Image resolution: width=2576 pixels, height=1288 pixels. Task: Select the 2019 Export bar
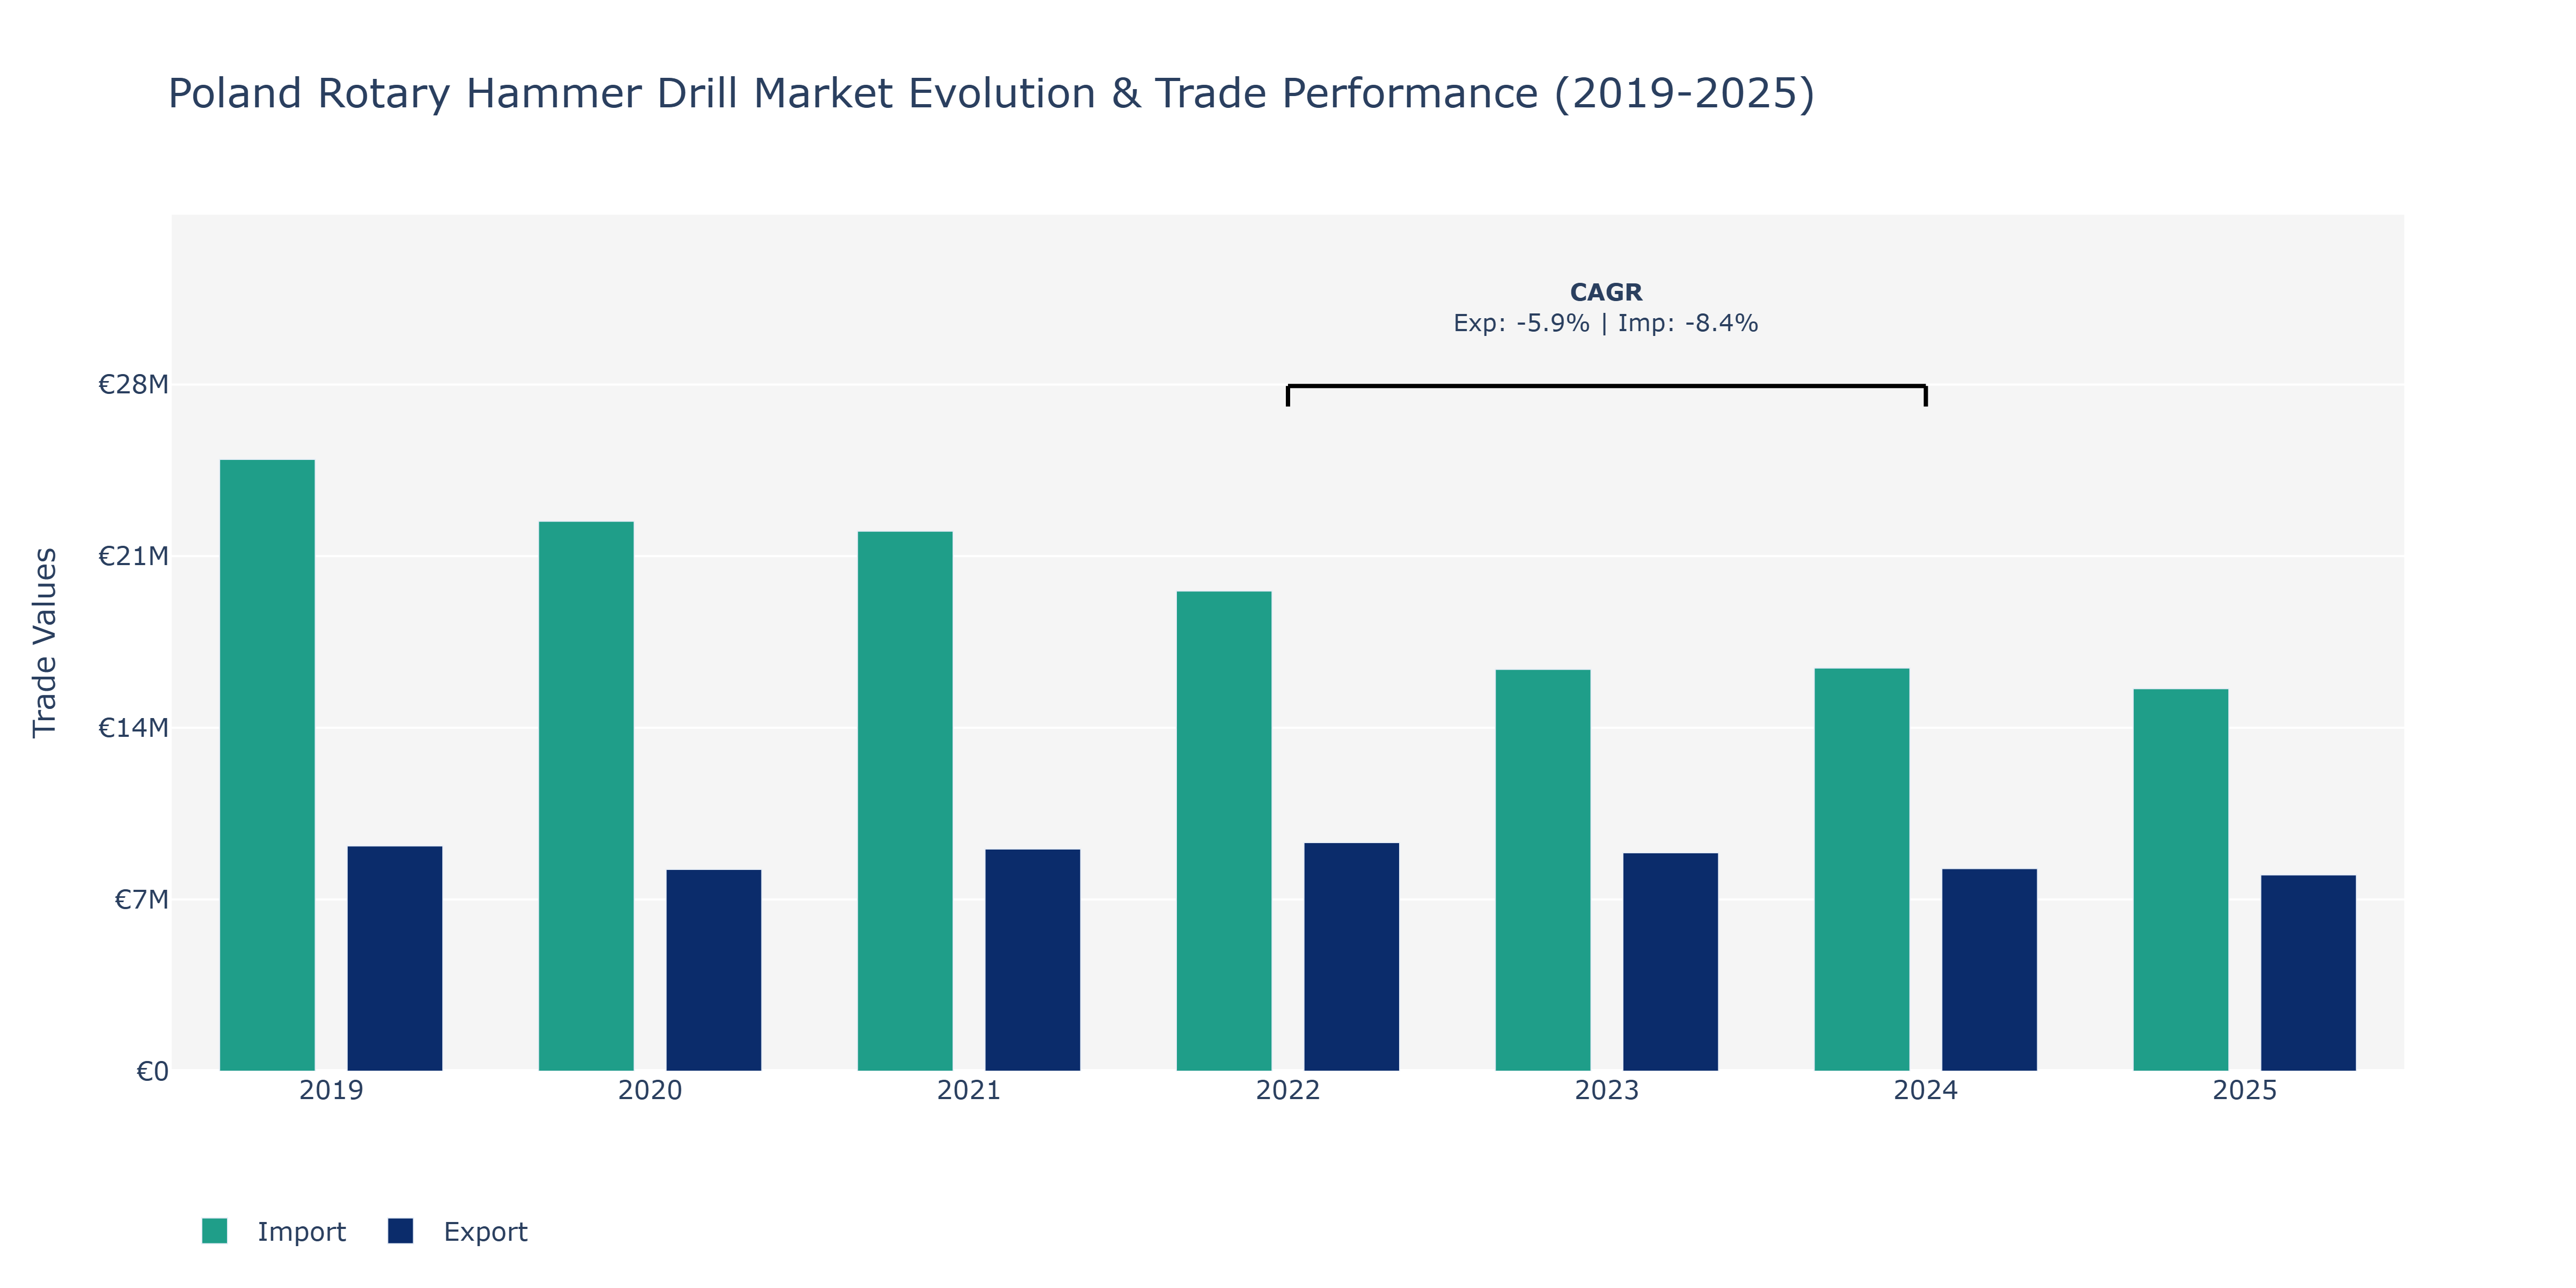[x=395, y=959]
